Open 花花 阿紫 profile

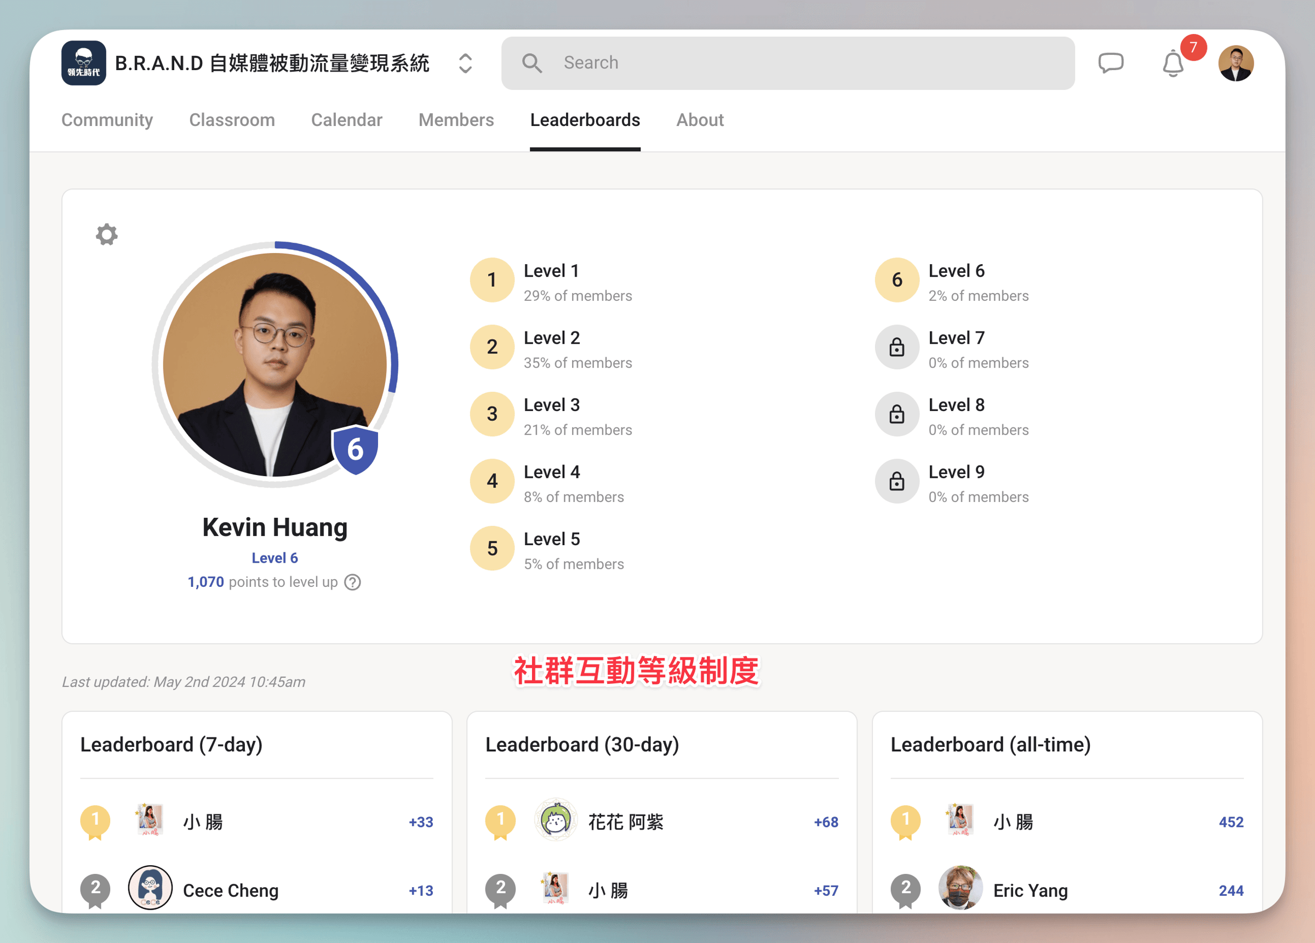(x=626, y=822)
